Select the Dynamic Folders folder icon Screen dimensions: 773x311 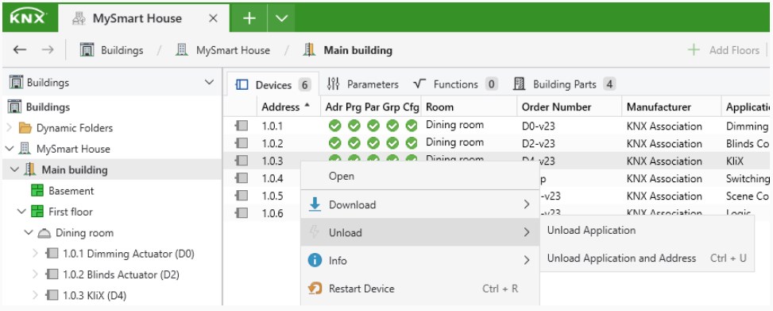(25, 128)
